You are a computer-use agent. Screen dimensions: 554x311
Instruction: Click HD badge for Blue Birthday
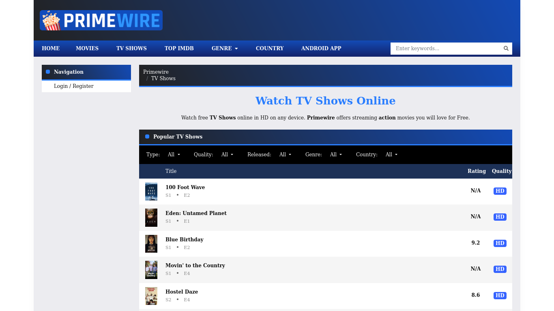point(500,243)
